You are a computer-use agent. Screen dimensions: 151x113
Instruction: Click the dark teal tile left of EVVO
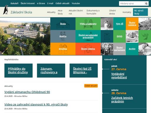point(107,36)
